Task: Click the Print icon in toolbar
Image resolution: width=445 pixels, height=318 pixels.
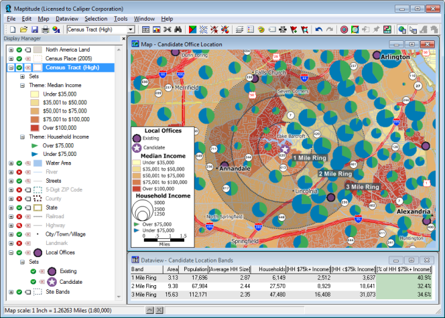Action: pyautogui.click(x=45, y=30)
